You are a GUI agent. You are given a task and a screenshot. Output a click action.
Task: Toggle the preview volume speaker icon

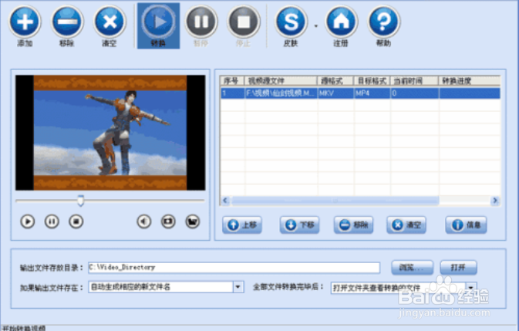144,221
